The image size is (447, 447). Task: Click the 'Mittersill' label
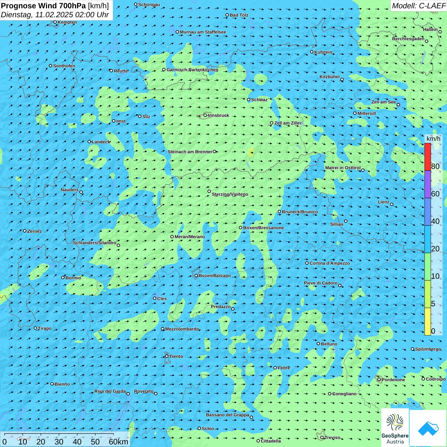[367, 113]
